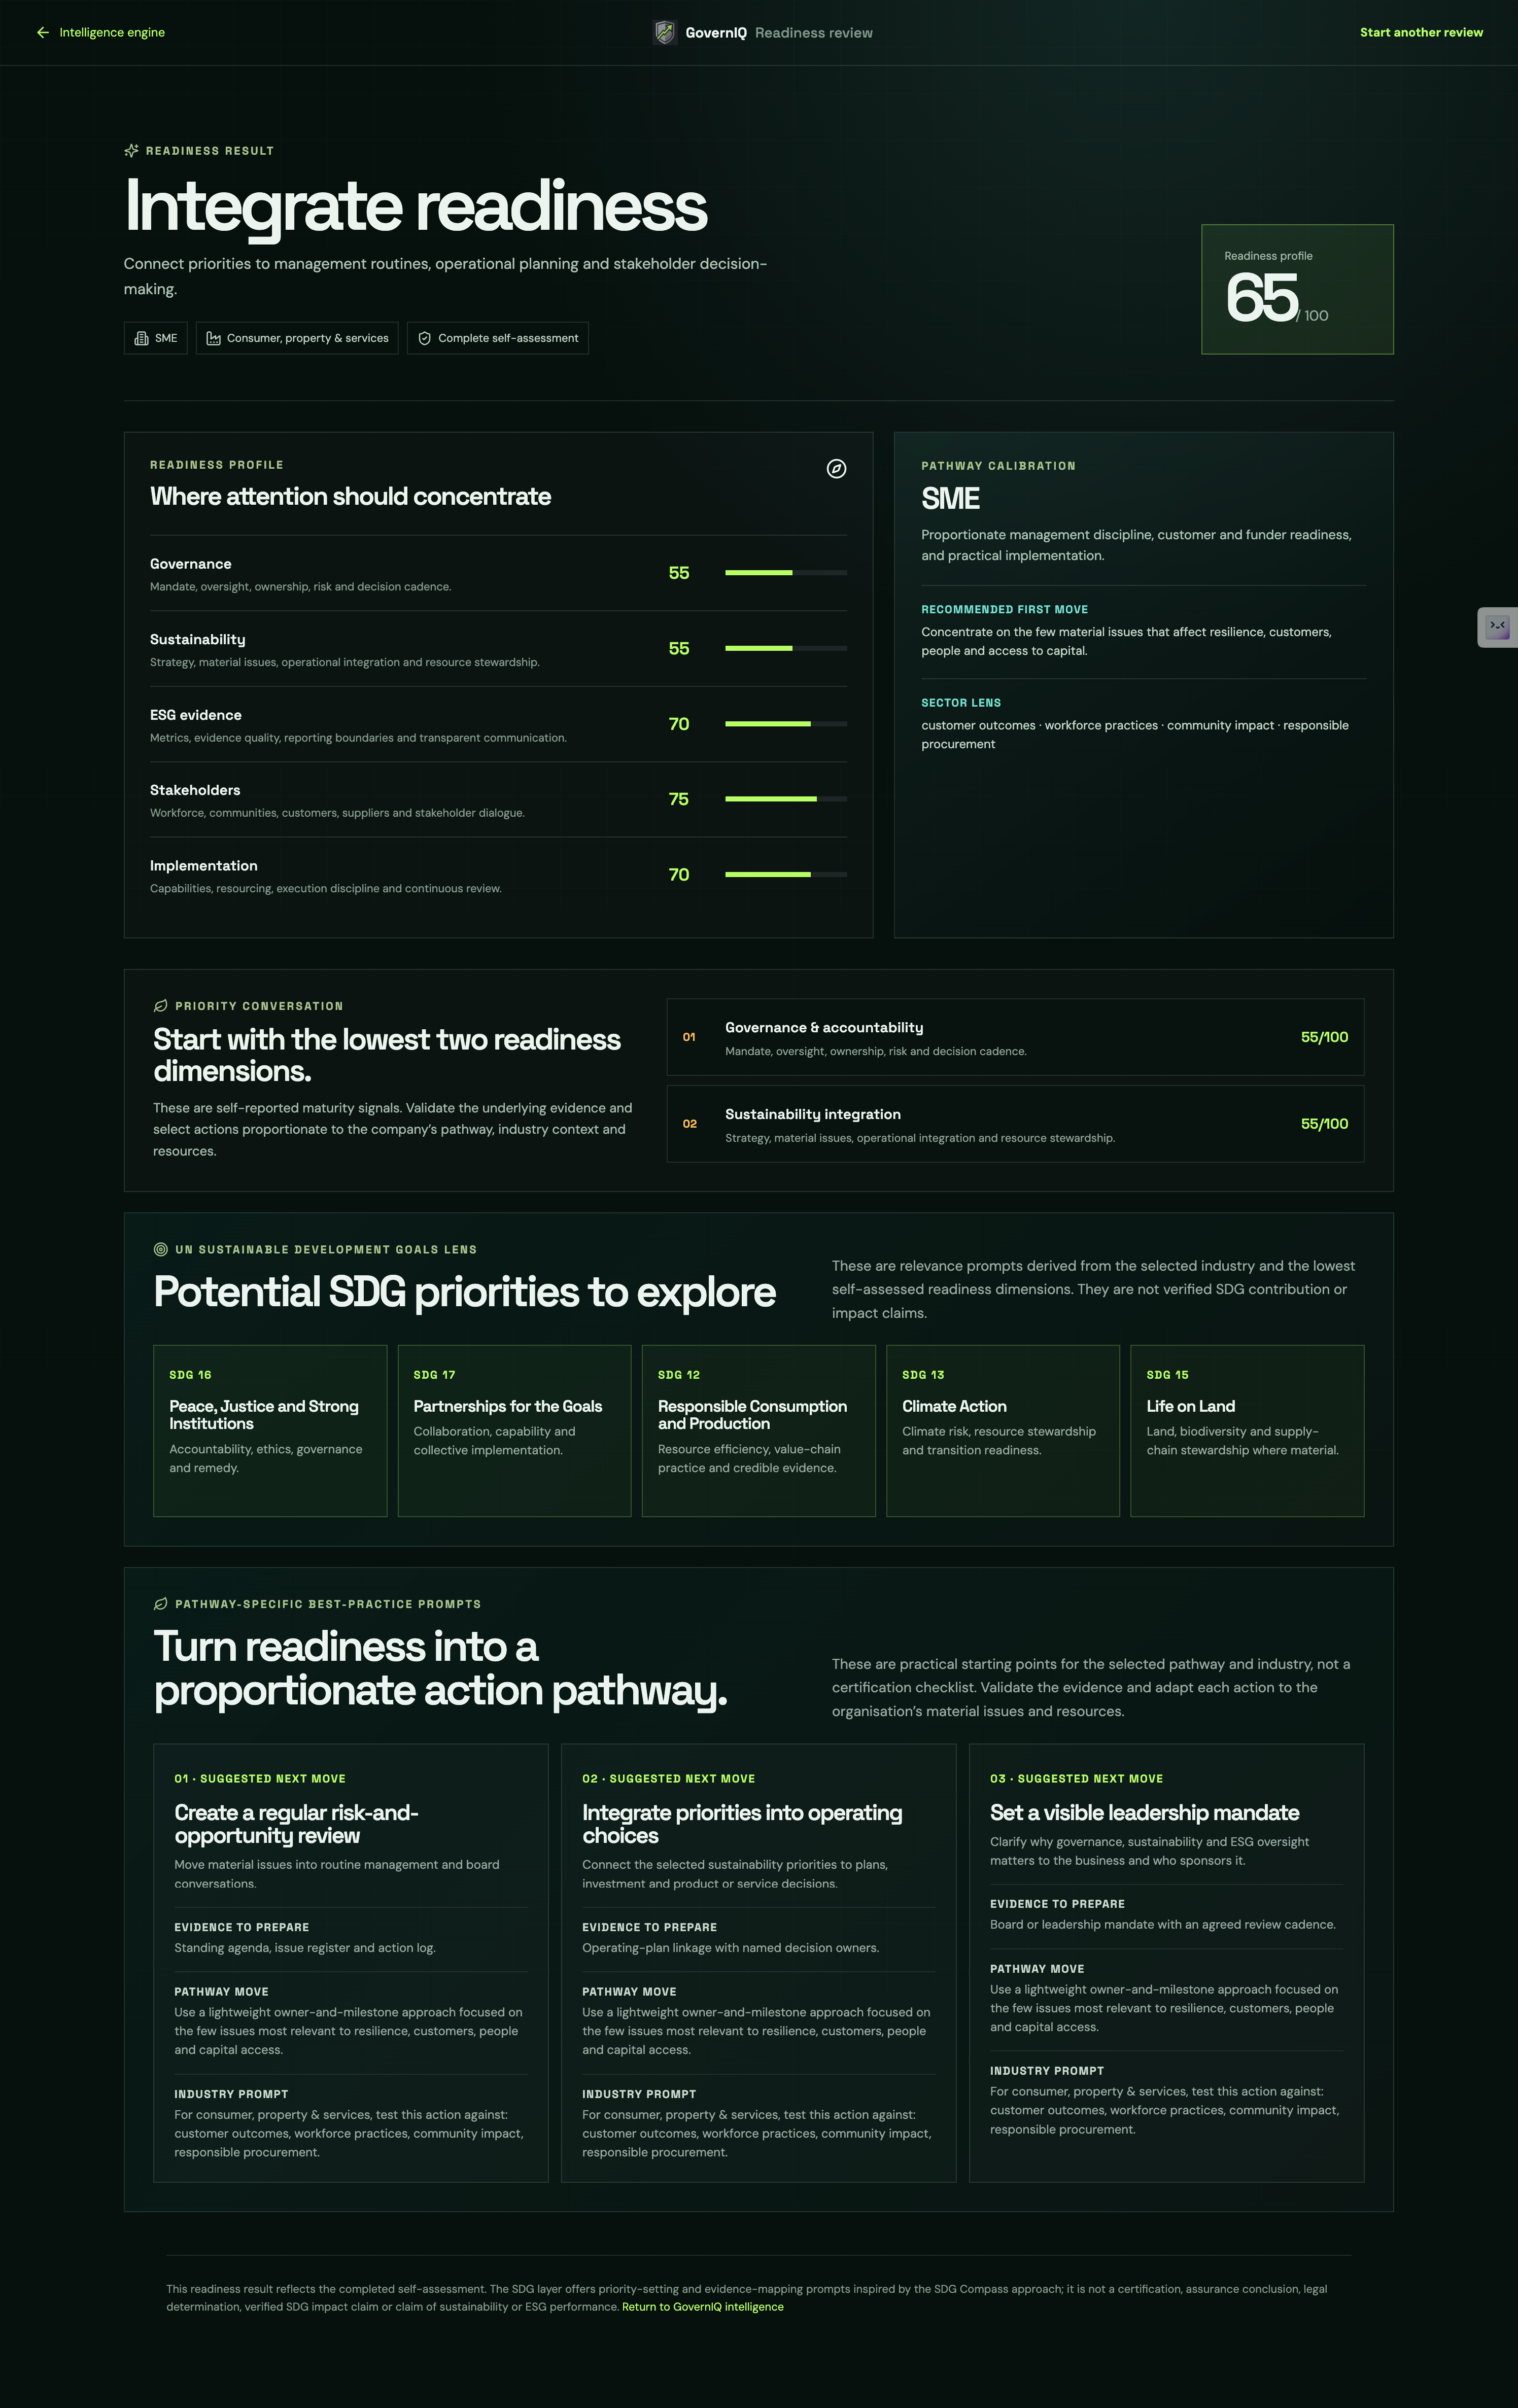Click the ESG evidence progress bar
The height and width of the screenshot is (2408, 1518).
786,724
